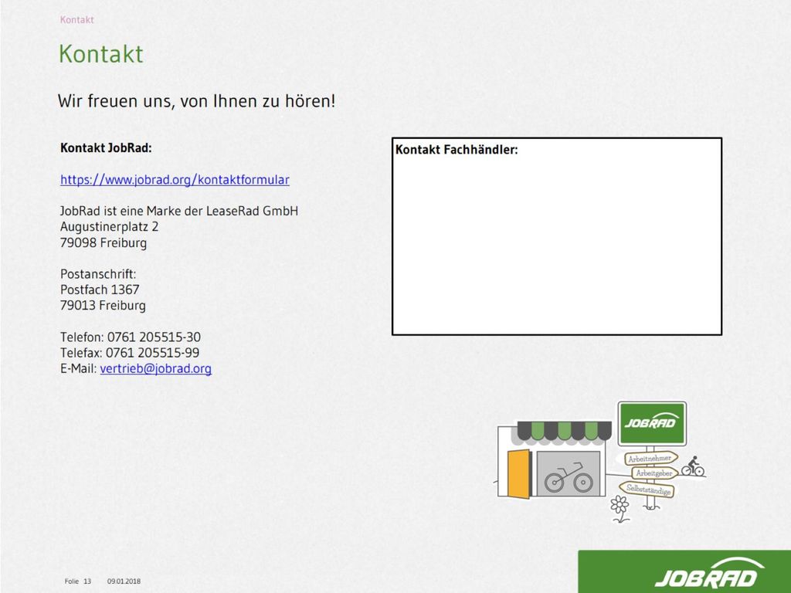Image resolution: width=791 pixels, height=593 pixels.
Task: Select '79098 Freiburg'
Action: pos(104,242)
